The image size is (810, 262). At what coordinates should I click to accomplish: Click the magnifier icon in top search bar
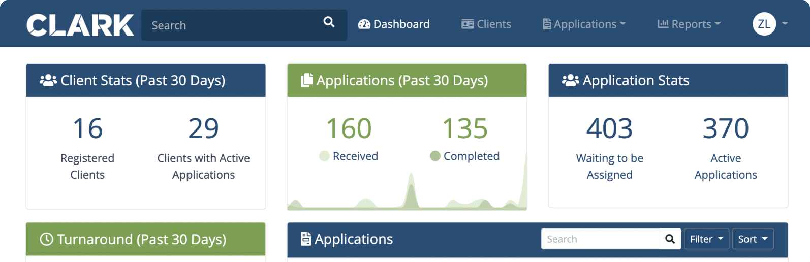point(329,22)
